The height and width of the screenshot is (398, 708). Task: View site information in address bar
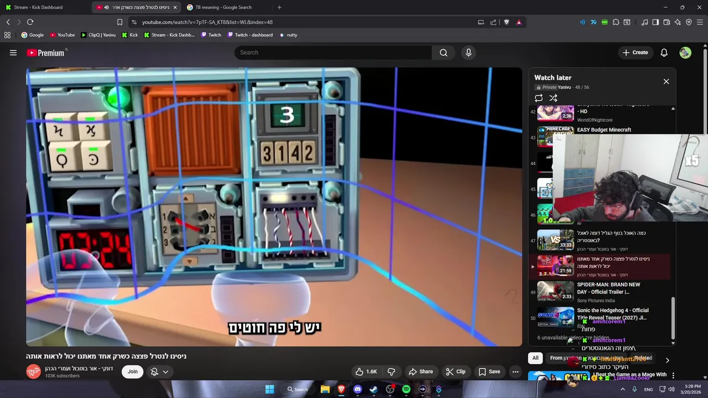pyautogui.click(x=134, y=22)
